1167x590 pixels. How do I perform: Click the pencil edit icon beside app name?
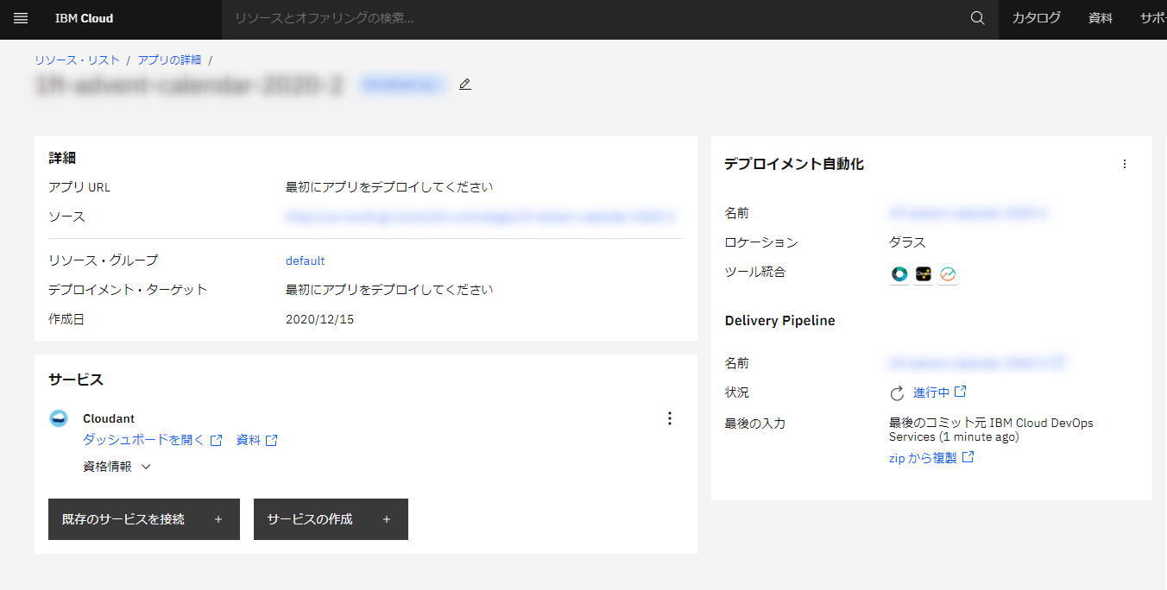465,85
